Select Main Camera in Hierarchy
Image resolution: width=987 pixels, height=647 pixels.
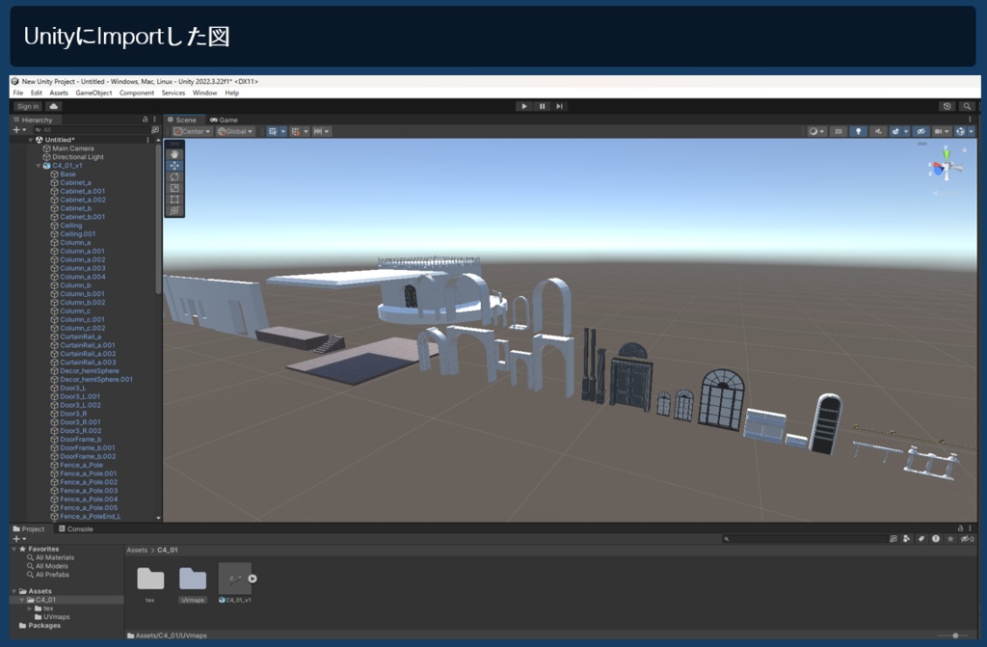73,148
